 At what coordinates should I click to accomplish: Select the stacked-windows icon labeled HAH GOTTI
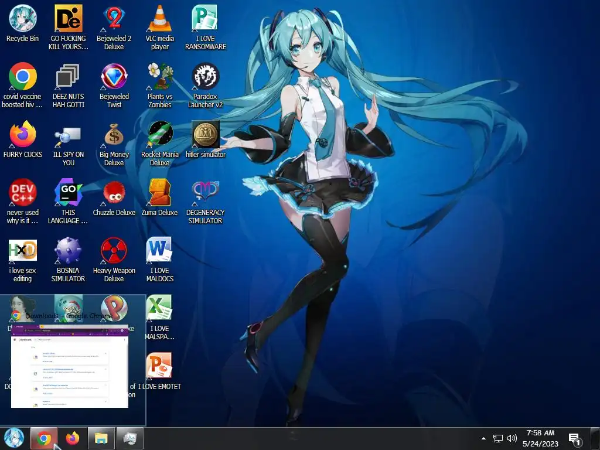(68, 77)
